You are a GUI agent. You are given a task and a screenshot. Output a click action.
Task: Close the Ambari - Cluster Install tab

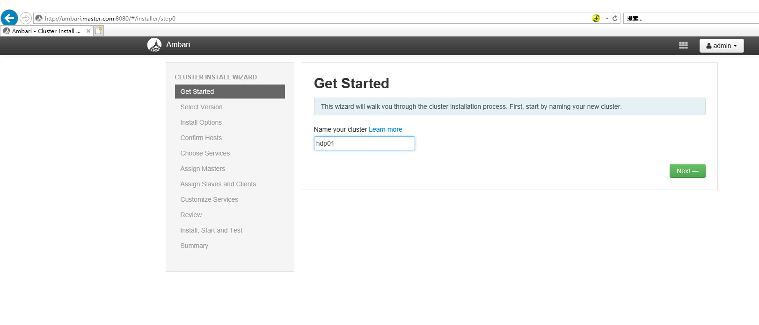point(88,31)
